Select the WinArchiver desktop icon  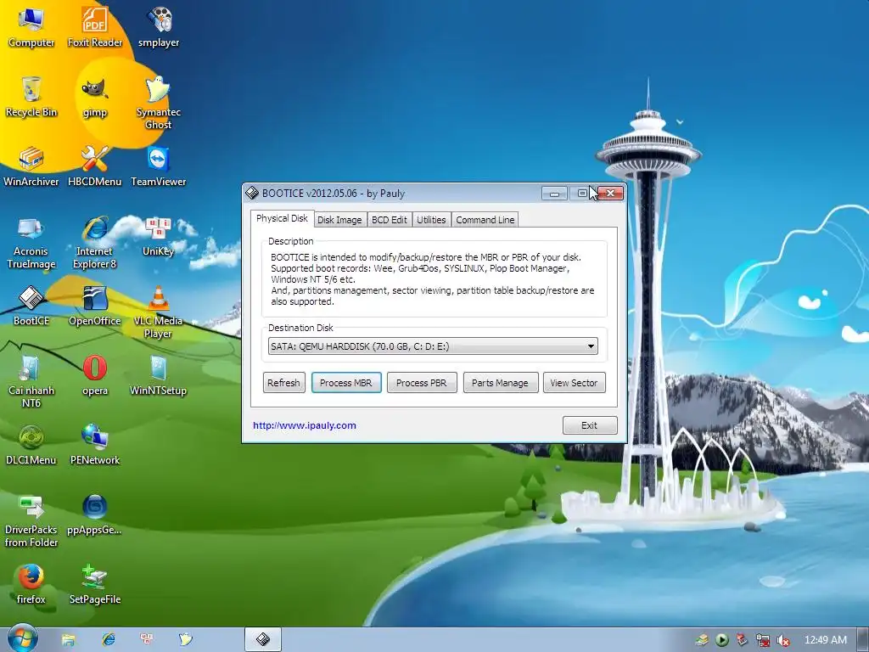tap(31, 166)
